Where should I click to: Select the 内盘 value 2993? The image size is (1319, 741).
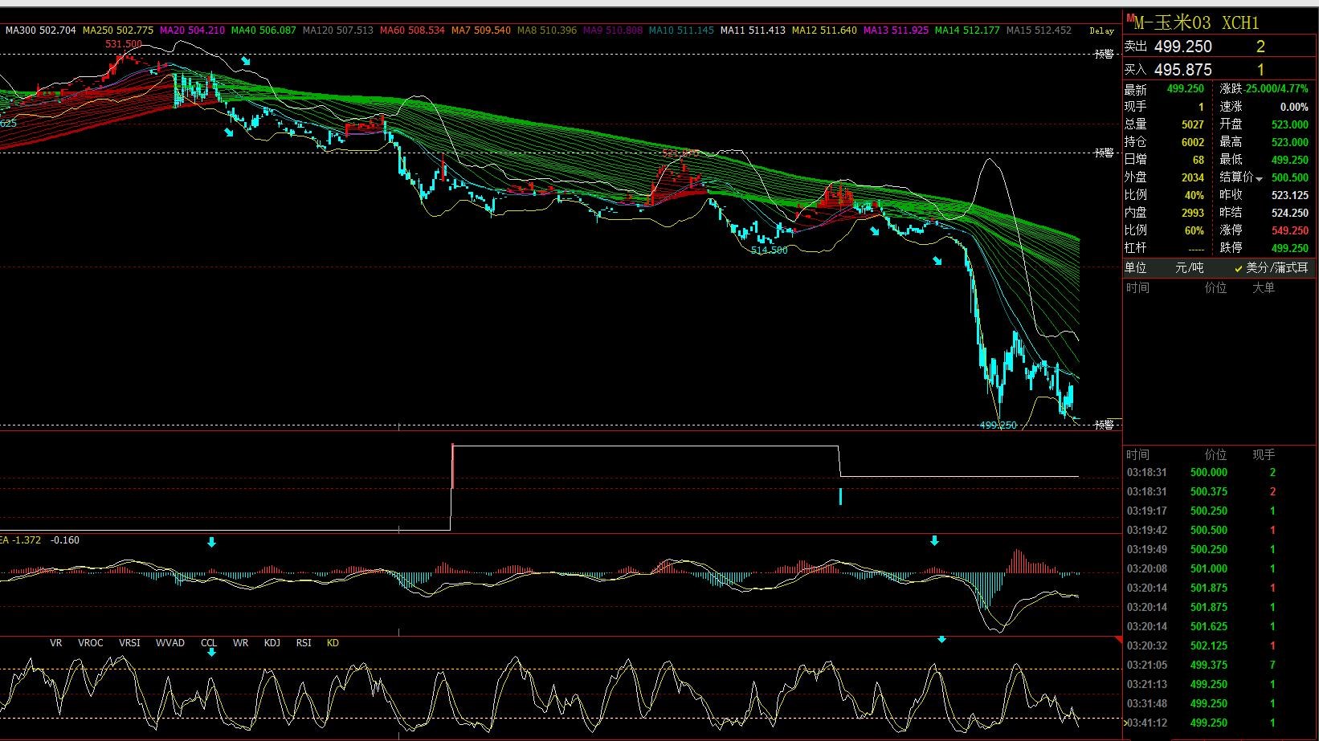1193,213
